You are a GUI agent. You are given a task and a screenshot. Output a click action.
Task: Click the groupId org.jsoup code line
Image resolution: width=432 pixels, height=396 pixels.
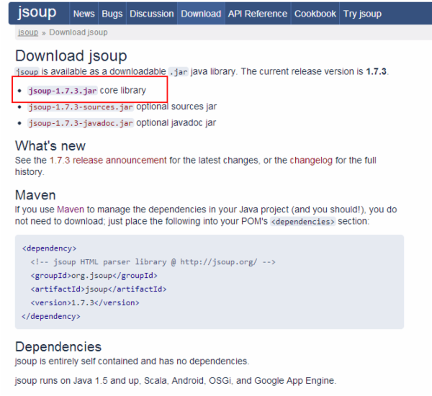(x=94, y=276)
